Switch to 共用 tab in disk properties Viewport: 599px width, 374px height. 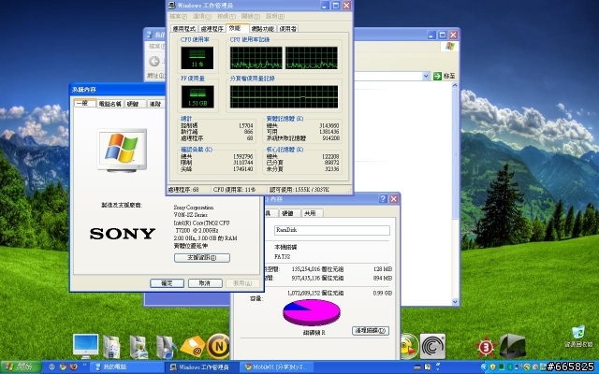[312, 213]
